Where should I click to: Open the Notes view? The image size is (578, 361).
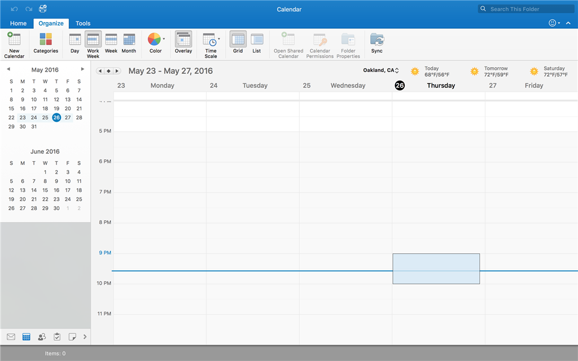(72, 337)
